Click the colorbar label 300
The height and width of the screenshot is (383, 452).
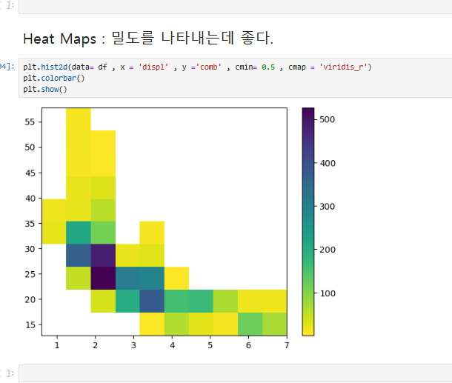point(328,207)
